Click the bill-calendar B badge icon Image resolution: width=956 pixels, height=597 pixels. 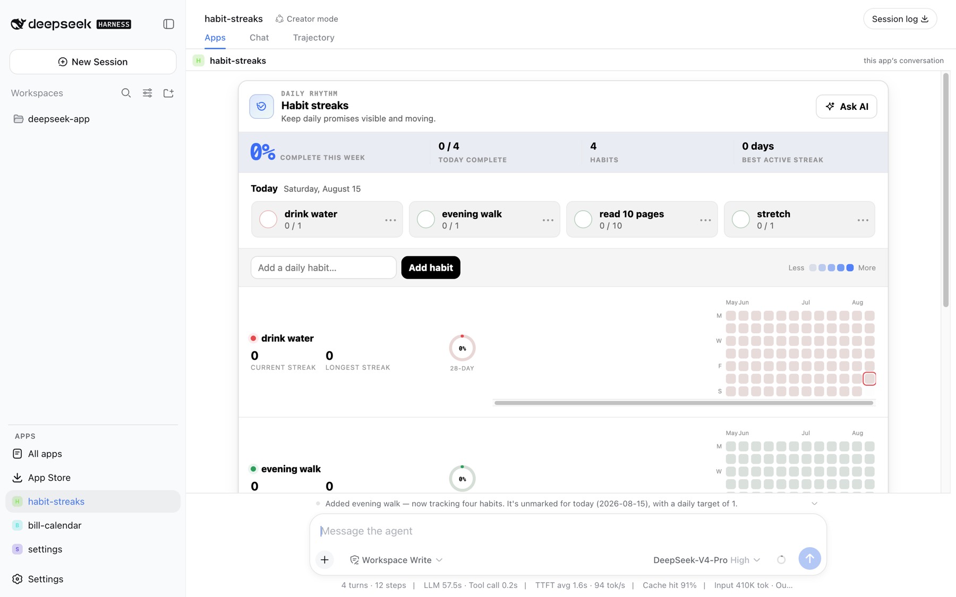(x=18, y=525)
